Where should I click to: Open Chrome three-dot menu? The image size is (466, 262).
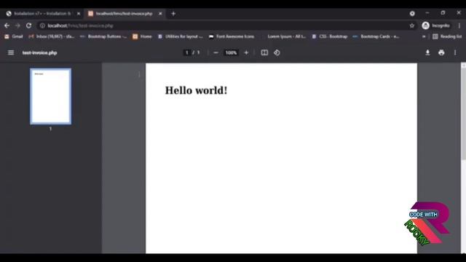pyautogui.click(x=459, y=25)
